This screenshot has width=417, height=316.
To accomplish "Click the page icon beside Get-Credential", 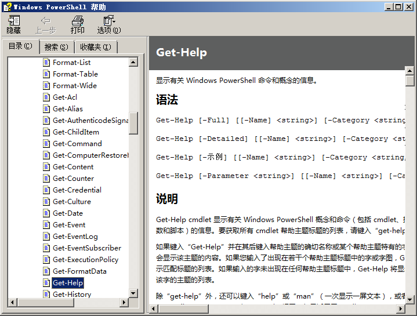I will tap(46, 190).
